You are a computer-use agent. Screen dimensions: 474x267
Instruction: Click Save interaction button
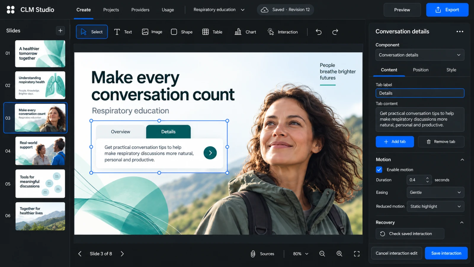click(446, 253)
